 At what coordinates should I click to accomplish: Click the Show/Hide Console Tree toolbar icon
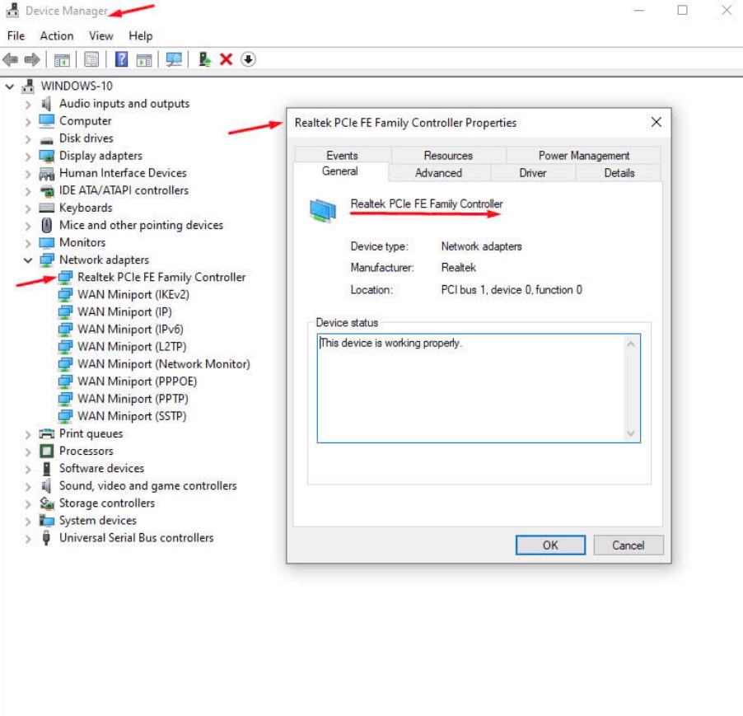pos(62,59)
